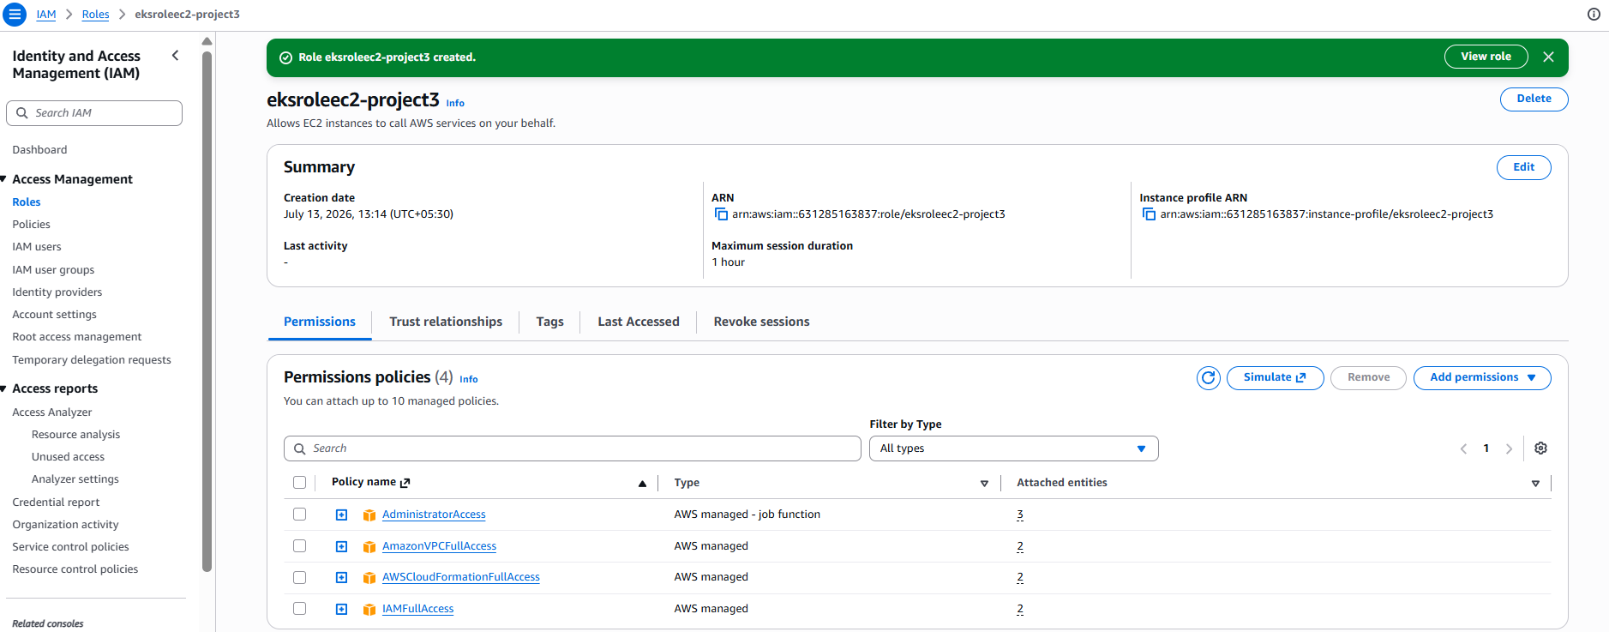Click the IAM breadcrumb link

coord(46,15)
